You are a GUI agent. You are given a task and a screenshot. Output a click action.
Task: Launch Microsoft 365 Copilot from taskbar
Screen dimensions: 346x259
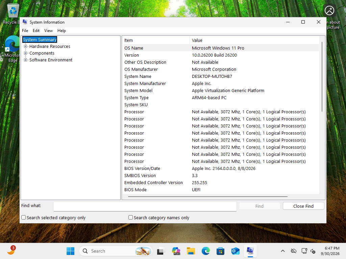(x=176, y=251)
